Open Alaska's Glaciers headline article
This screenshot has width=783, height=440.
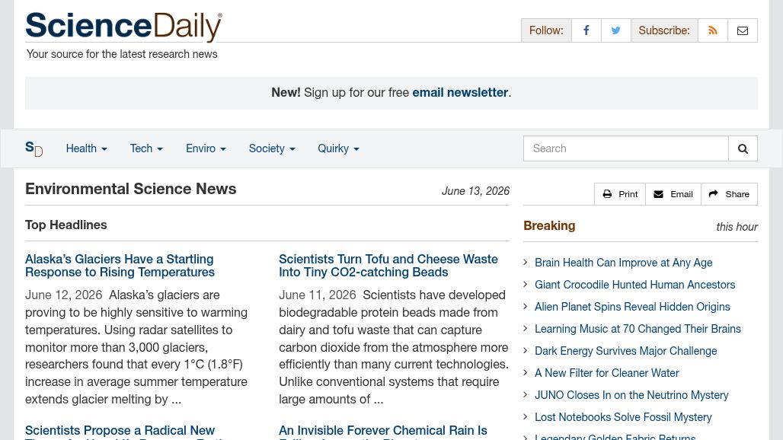120,266
